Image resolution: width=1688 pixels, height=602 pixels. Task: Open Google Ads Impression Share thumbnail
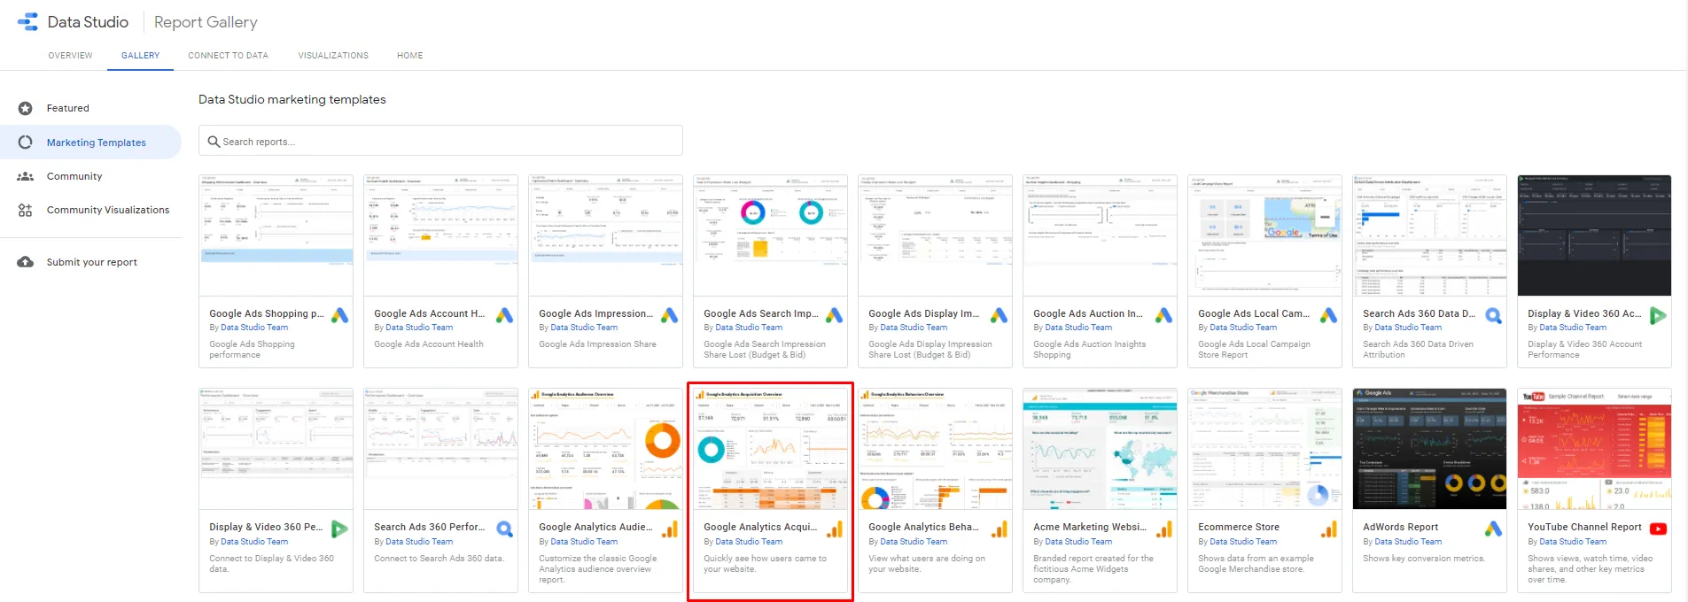tap(606, 235)
